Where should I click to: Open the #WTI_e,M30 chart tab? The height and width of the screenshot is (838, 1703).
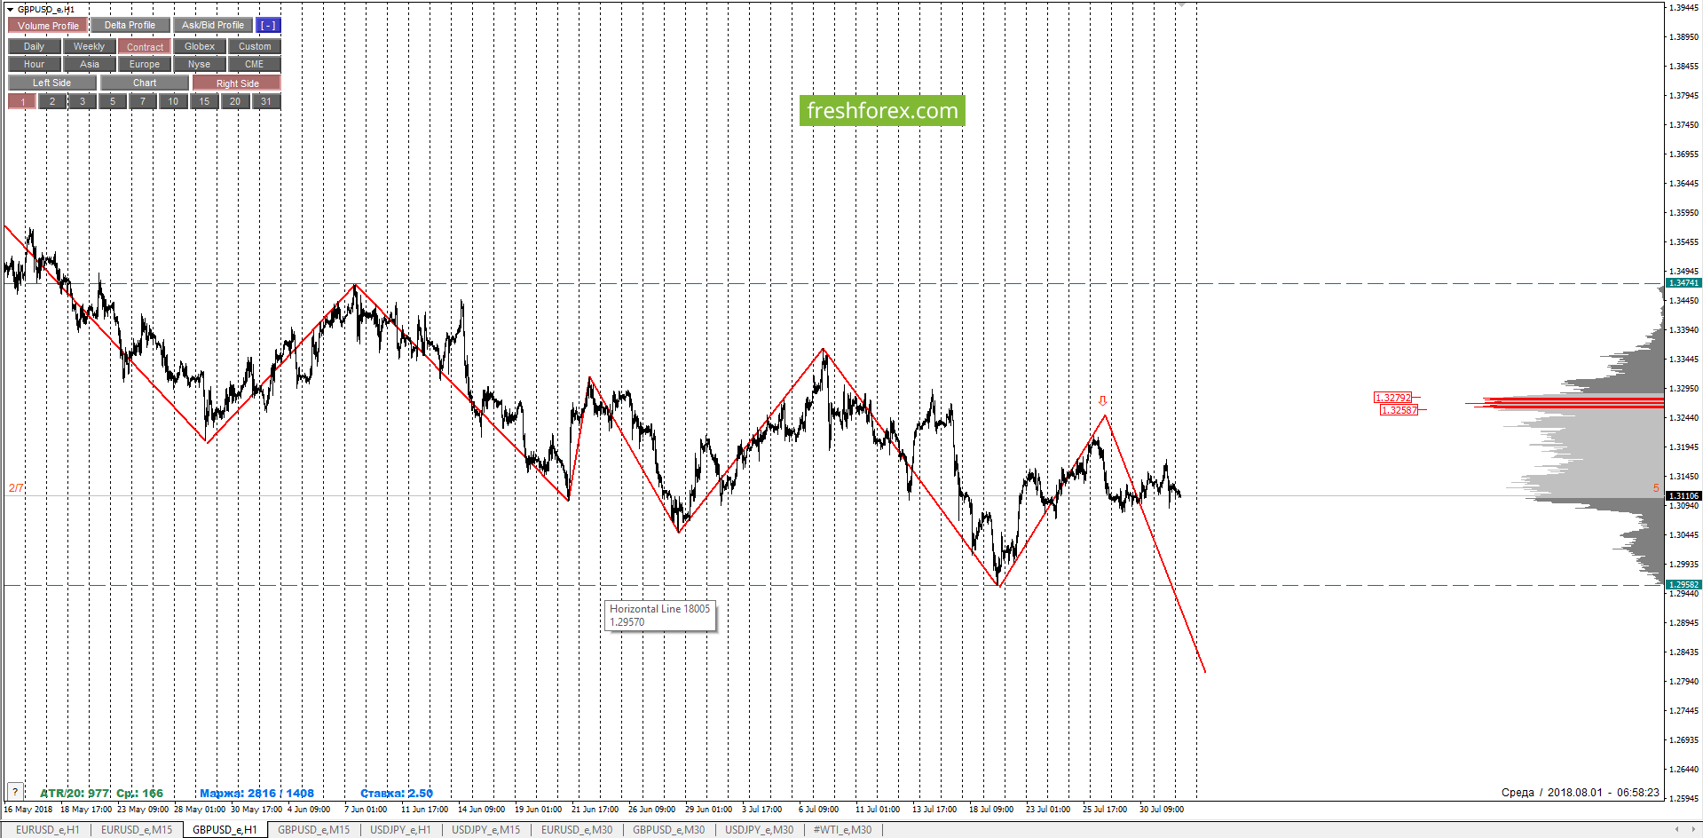point(842,830)
